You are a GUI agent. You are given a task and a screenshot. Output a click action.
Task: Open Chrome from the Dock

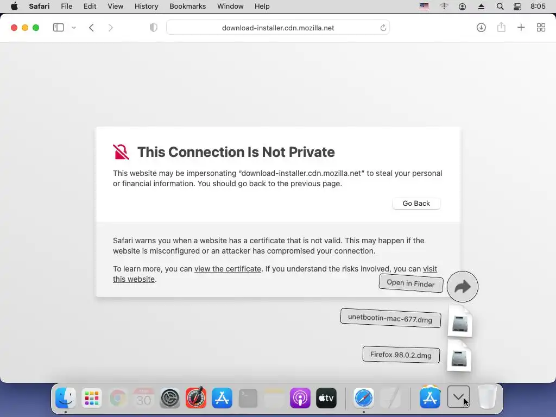[x=117, y=398]
